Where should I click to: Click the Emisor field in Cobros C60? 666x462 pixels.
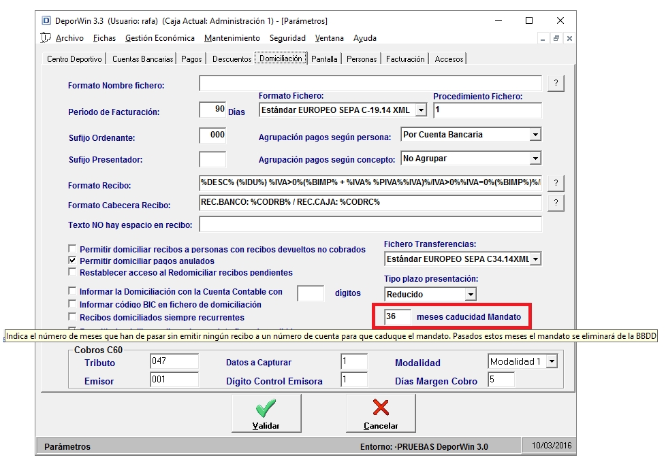pos(174,380)
